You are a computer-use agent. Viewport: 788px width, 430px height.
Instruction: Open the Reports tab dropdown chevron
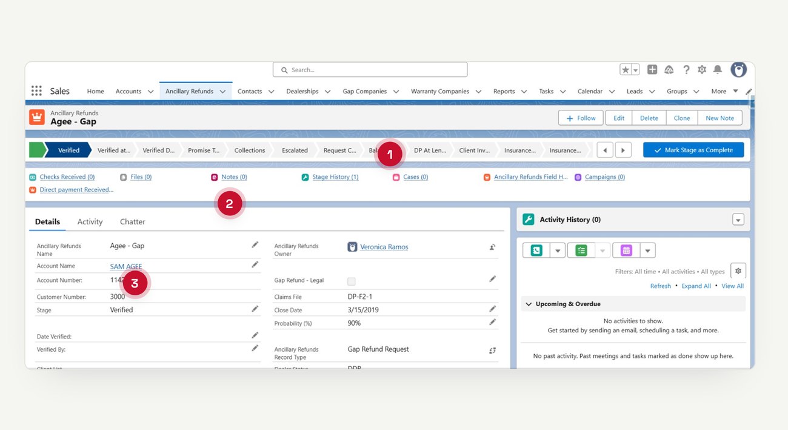(x=524, y=92)
